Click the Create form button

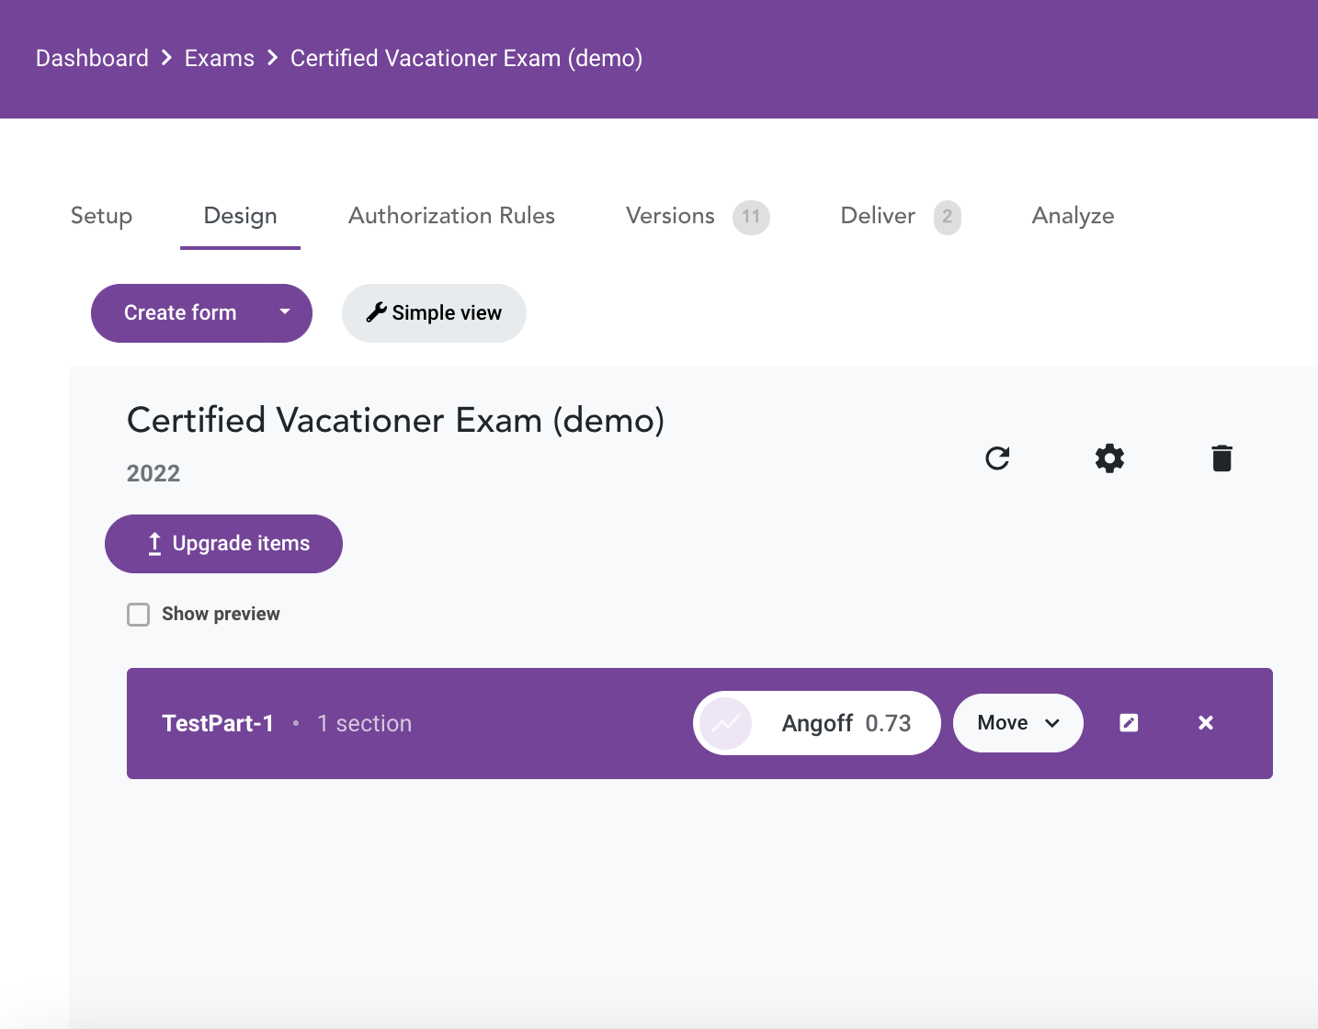click(x=180, y=312)
